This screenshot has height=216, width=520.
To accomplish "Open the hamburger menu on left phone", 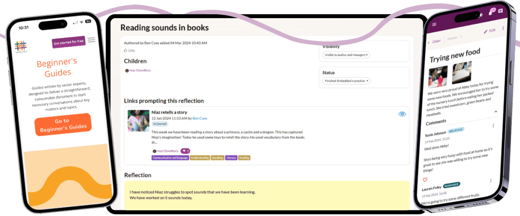I will coord(91,40).
